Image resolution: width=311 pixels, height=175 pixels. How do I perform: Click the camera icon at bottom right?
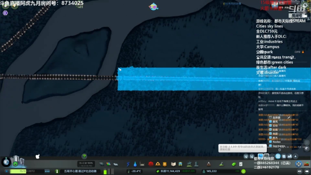(299, 171)
